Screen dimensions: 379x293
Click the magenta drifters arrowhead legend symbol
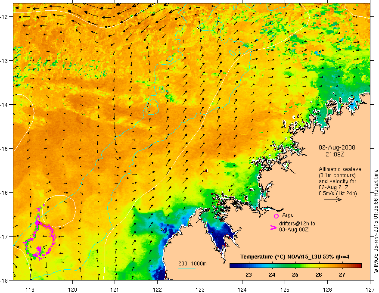[273, 228]
